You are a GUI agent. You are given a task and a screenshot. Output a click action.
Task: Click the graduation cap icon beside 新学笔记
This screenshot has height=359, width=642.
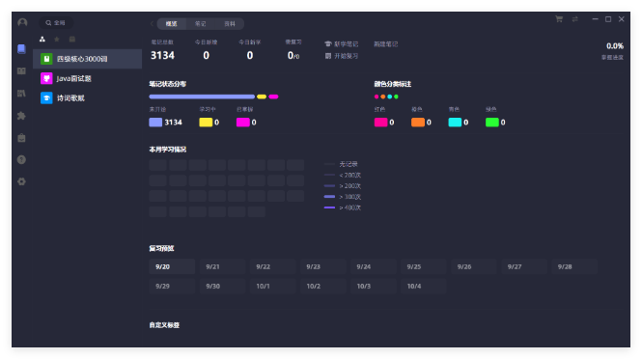328,43
